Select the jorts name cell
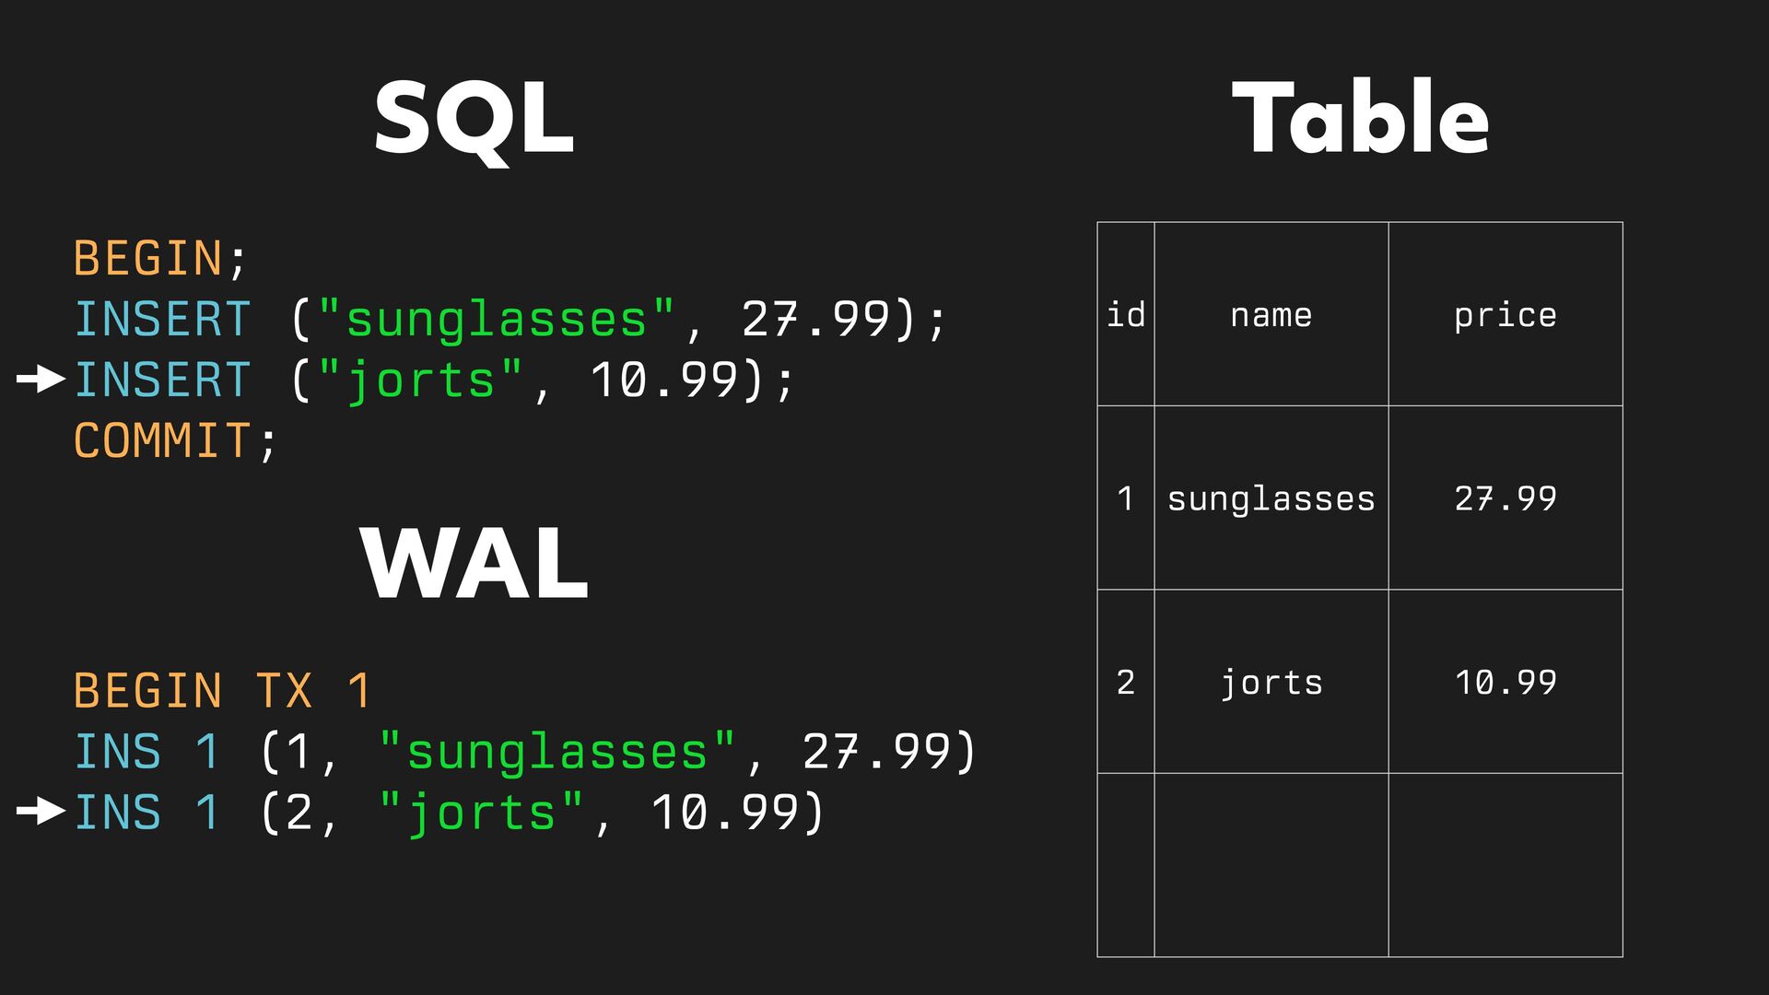 click(1271, 682)
